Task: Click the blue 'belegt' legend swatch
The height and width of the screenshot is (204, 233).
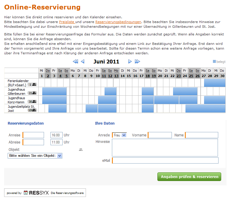Action: [x=214, y=62]
